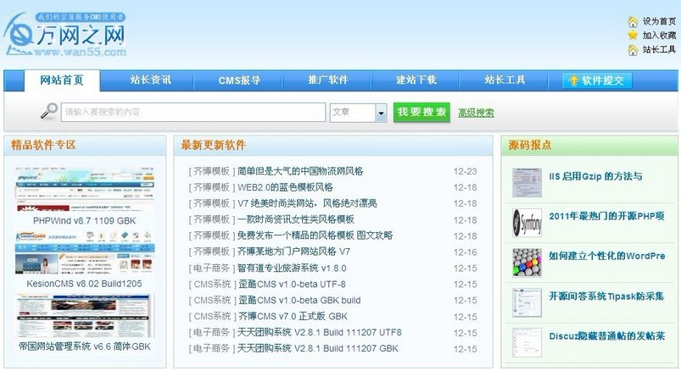Click the [齐博模板] tag before WEB2.0的蓝色模板风格
Image resolution: width=681 pixels, height=371 pixels.
211,187
